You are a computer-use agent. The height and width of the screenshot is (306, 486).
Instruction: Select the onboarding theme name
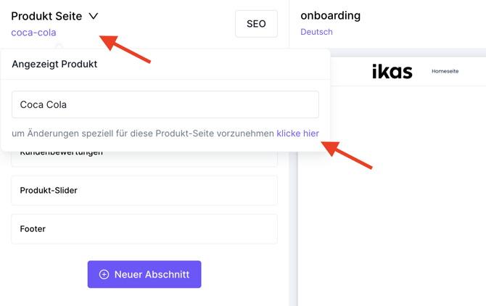pos(330,15)
